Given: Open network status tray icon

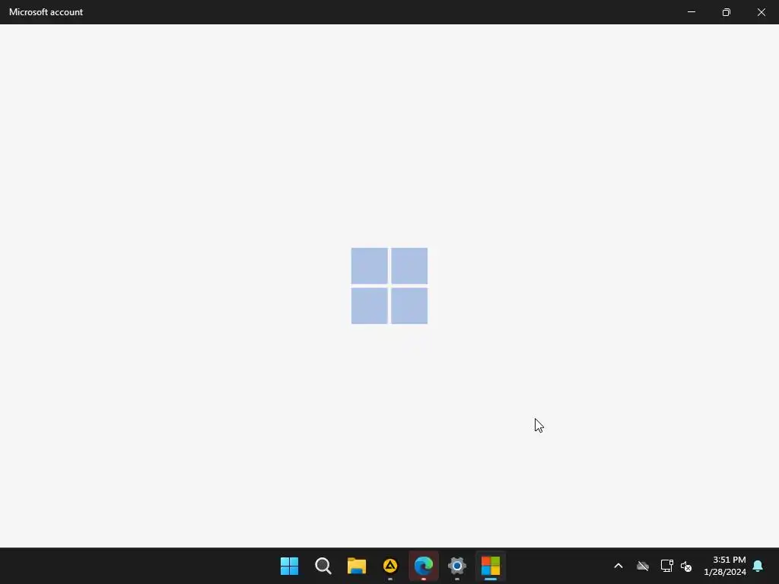Looking at the screenshot, I should tap(666, 566).
